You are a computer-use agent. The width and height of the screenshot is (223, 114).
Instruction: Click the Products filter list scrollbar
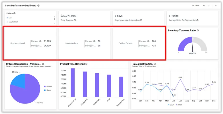tap(54, 18)
